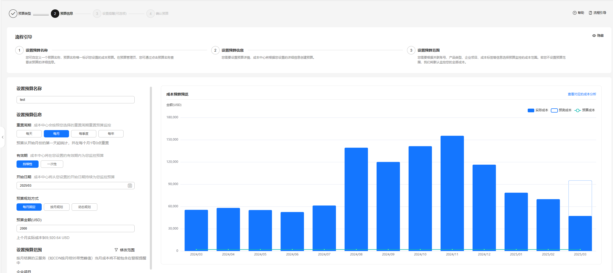613x273 pixels.
Task: Click the 2025/01 bar in chart
Action: tap(516, 222)
